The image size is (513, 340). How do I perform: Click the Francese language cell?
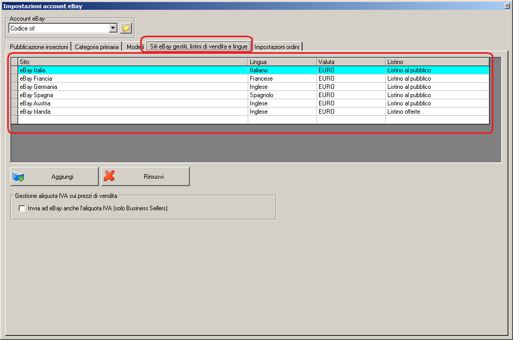[282, 79]
